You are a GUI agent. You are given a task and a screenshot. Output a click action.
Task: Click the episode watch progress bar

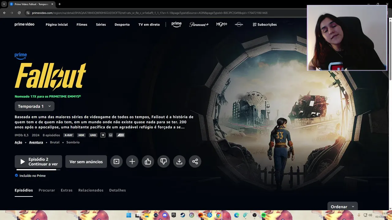click(x=38, y=170)
